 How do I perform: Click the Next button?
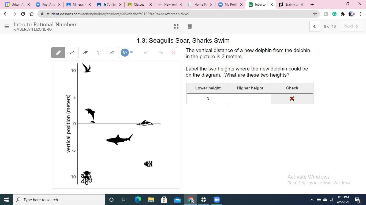pos(352,26)
